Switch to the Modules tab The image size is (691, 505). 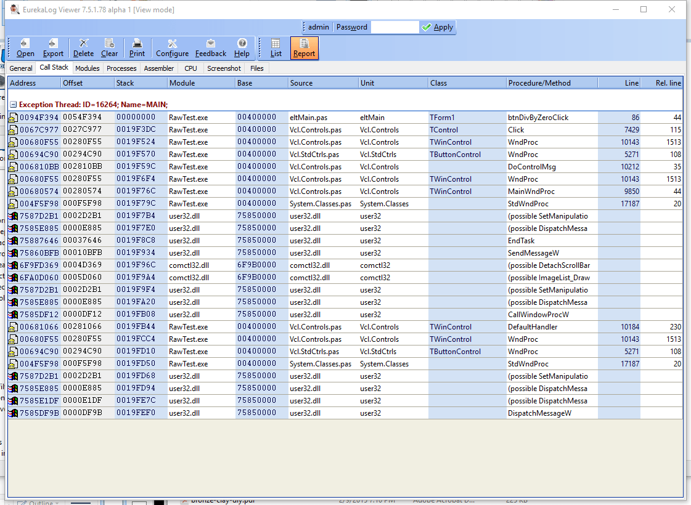tap(87, 68)
